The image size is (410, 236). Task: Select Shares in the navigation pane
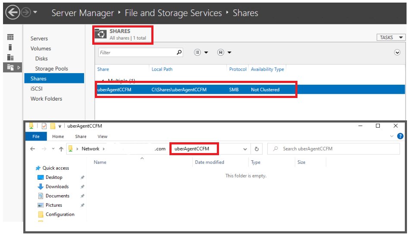54,79
